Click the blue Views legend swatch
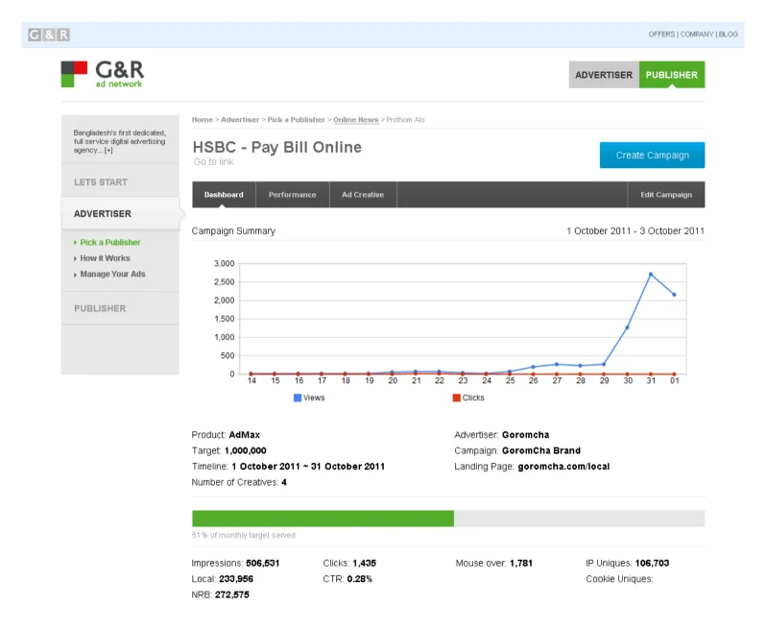Viewport: 767px width, 629px height. point(298,398)
